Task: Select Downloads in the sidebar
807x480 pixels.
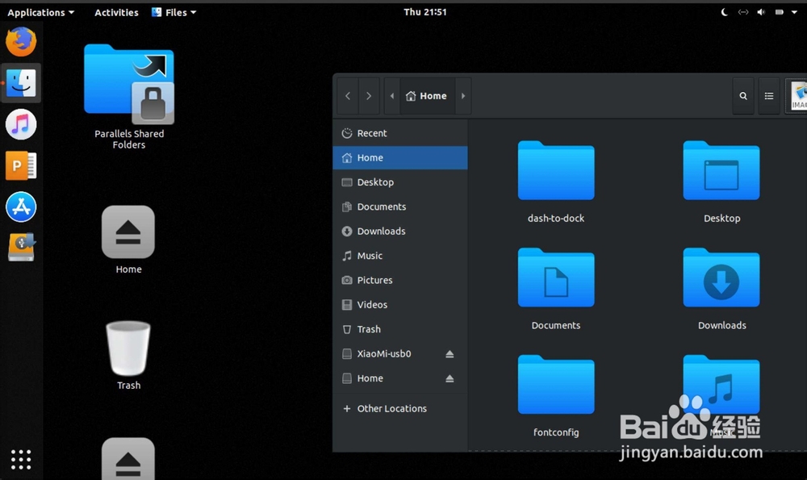Action: click(400, 231)
